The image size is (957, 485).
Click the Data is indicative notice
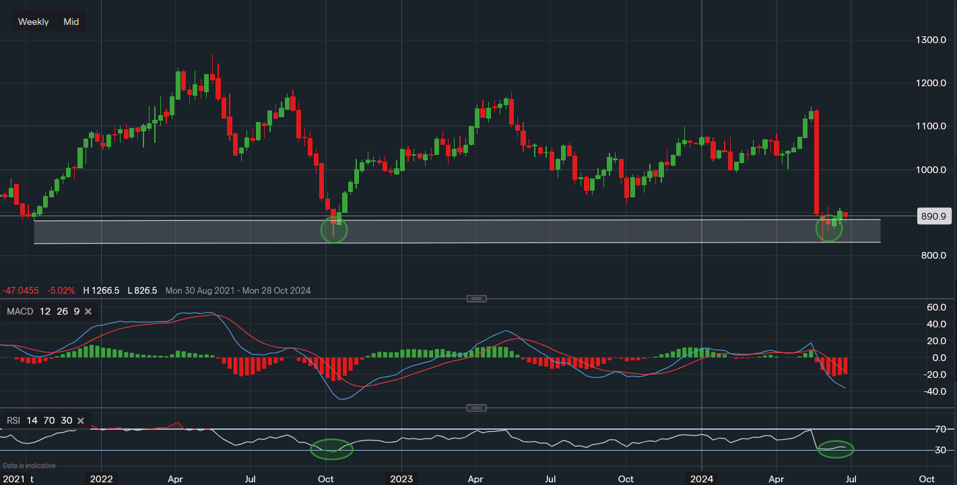tap(29, 465)
